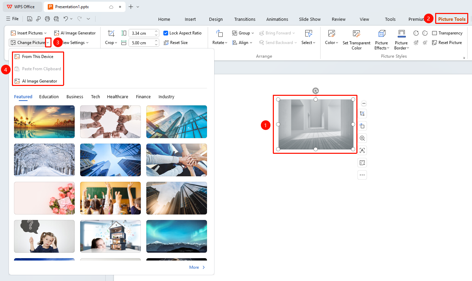
Task: Open the Design ribbon tab
Action: (216, 19)
